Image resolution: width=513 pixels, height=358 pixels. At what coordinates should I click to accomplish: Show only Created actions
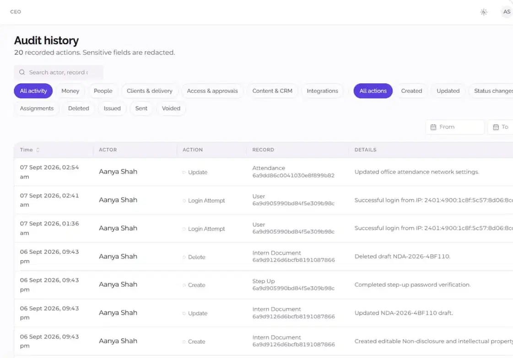(x=411, y=91)
